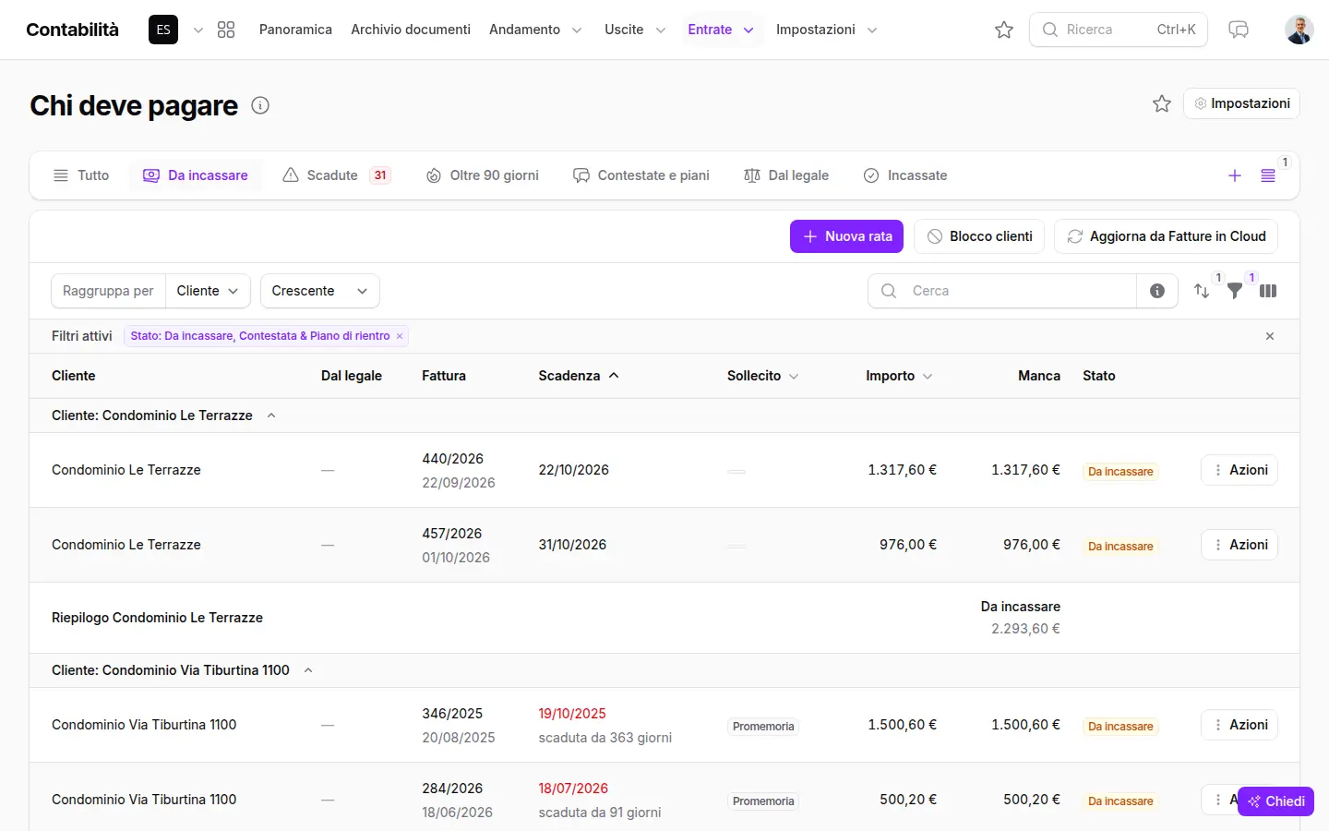Open Archivio documenti
Viewport: 1329px width, 831px height.
(411, 30)
